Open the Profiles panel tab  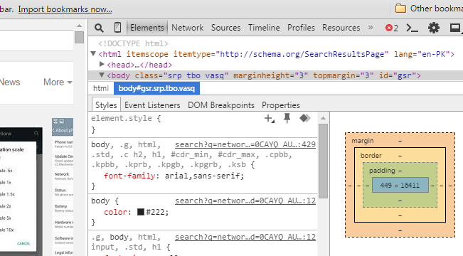(x=301, y=28)
